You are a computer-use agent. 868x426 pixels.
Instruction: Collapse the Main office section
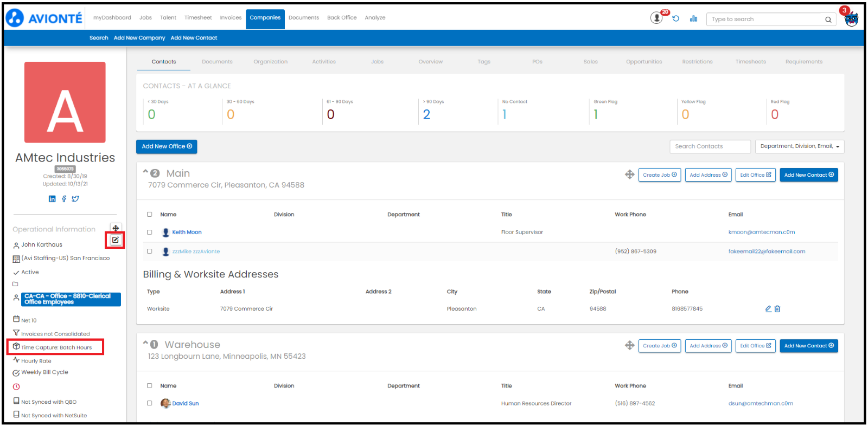(x=145, y=172)
